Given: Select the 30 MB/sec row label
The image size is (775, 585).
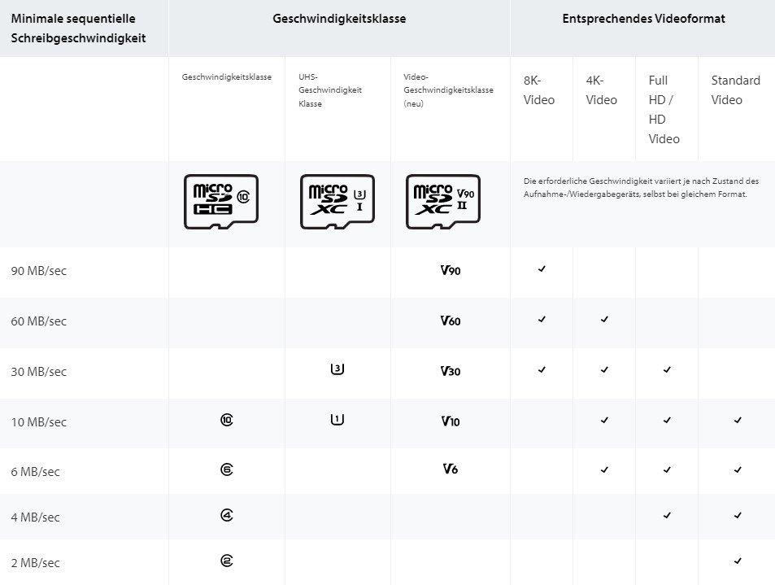Looking at the screenshot, I should click(x=38, y=371).
